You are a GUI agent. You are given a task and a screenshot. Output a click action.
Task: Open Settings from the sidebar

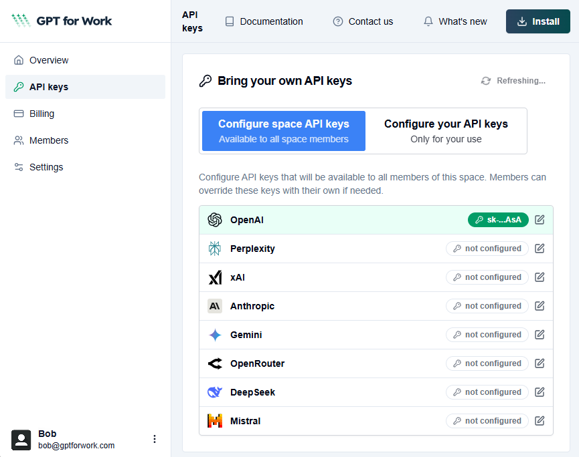click(46, 167)
